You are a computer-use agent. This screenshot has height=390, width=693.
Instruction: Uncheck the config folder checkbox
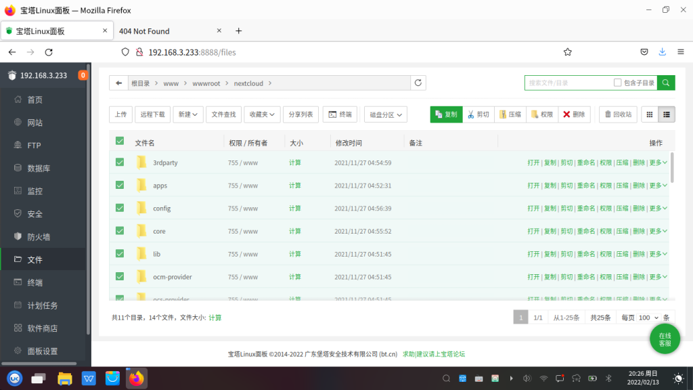(x=120, y=208)
